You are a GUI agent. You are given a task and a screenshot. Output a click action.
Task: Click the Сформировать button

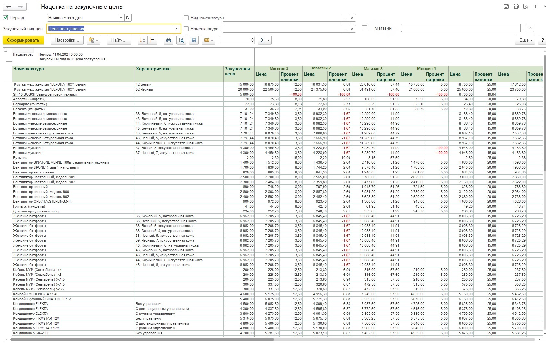(23, 40)
